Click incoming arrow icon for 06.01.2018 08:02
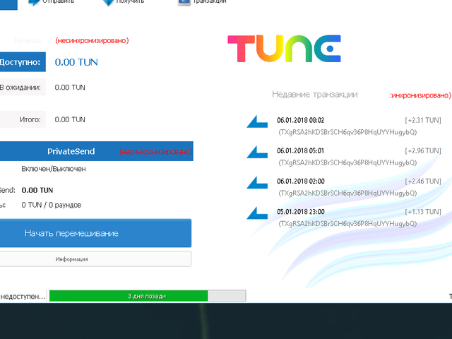The image size is (452, 339). (257, 121)
